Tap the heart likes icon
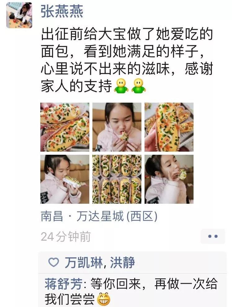The height and width of the screenshot is (307, 232). (53, 262)
